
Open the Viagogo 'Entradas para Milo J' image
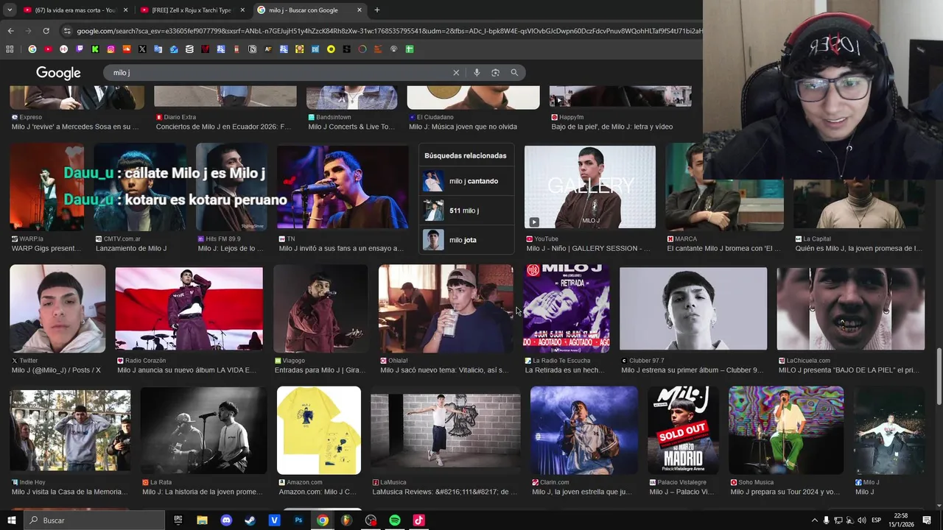(320, 308)
